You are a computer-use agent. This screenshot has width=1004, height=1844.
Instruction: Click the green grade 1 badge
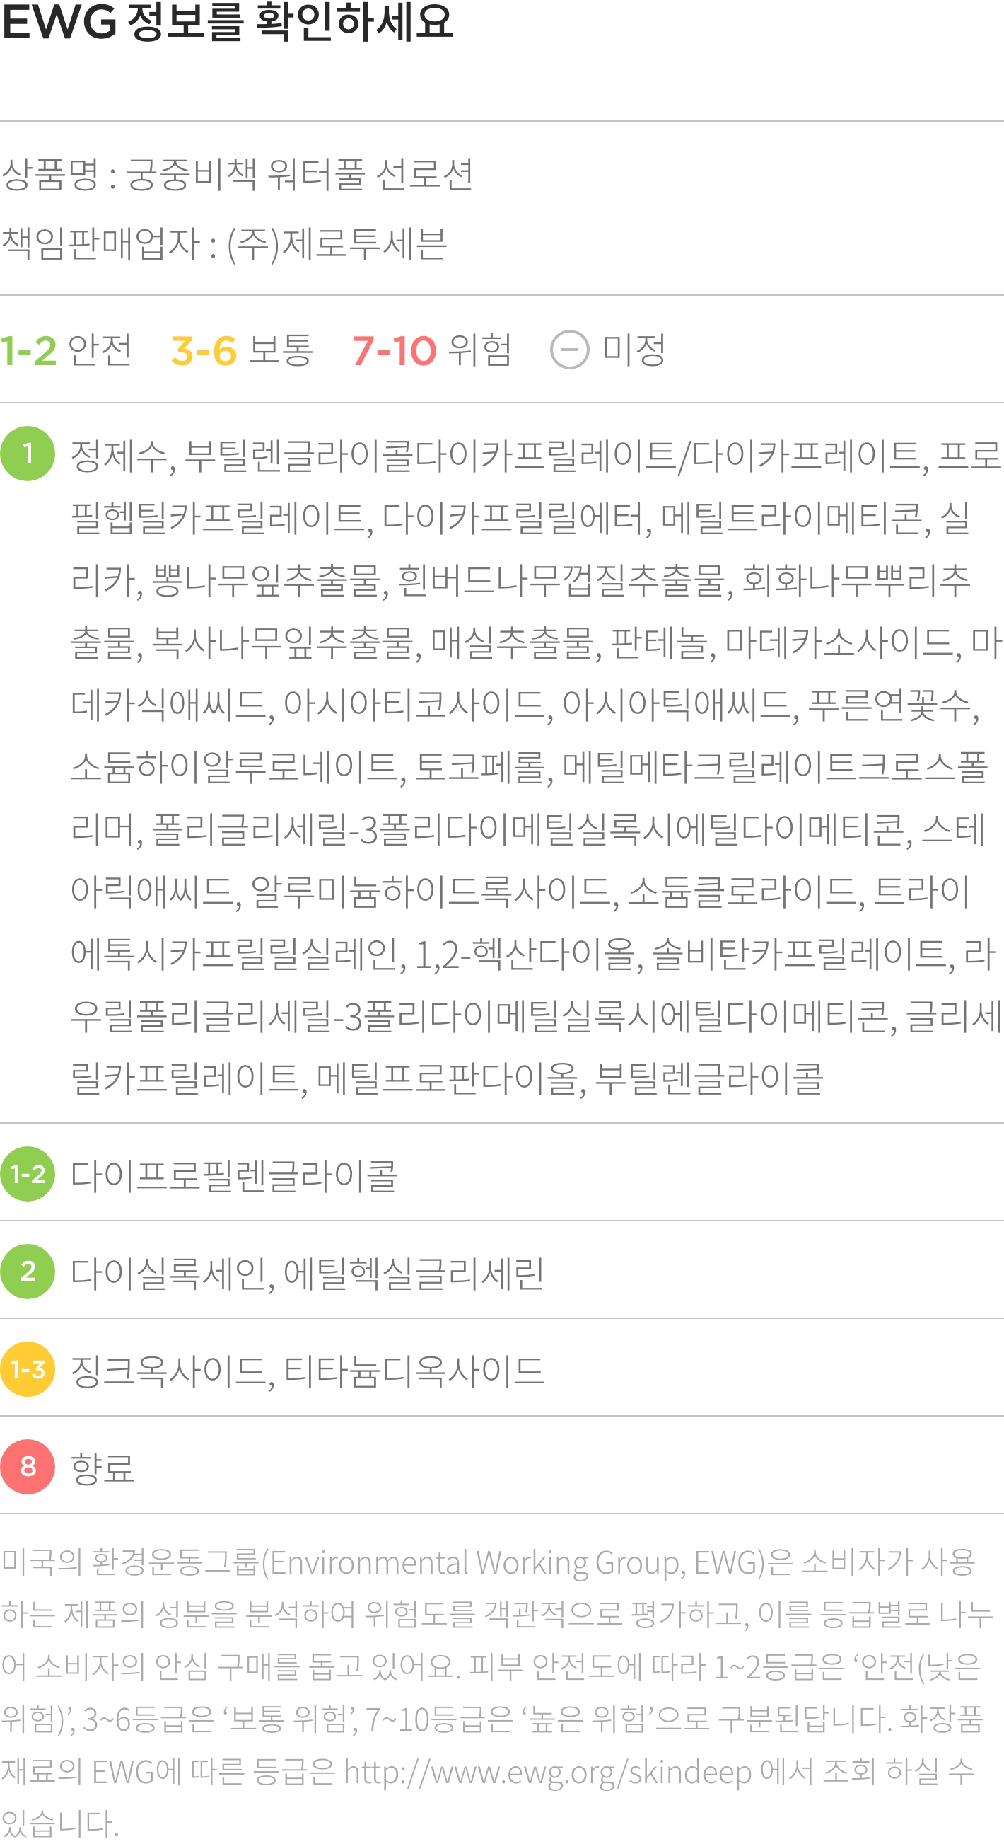point(28,453)
